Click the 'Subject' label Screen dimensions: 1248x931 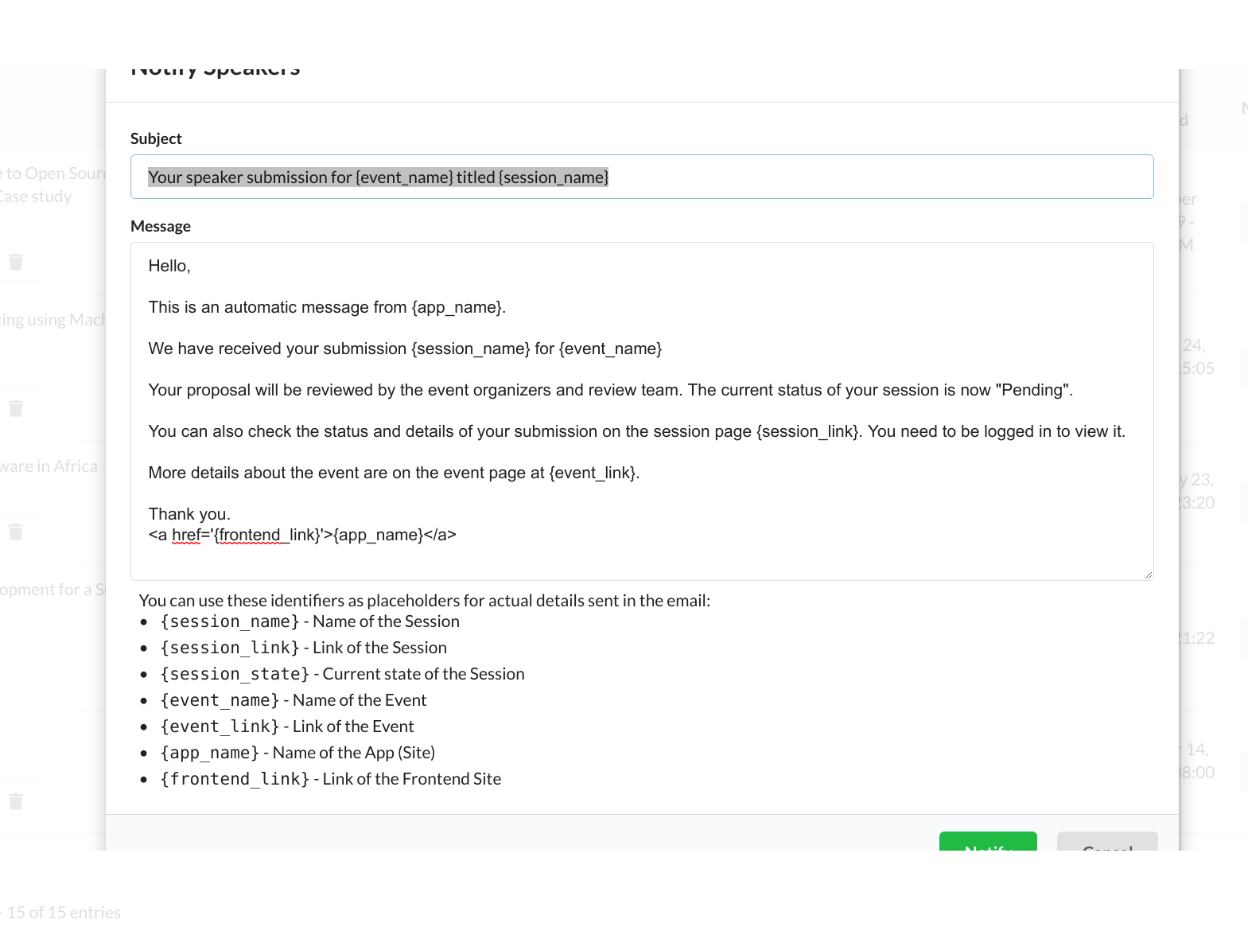[x=156, y=138]
